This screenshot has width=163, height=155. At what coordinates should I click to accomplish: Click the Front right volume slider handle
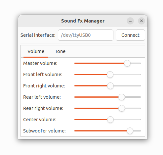point(110,86)
